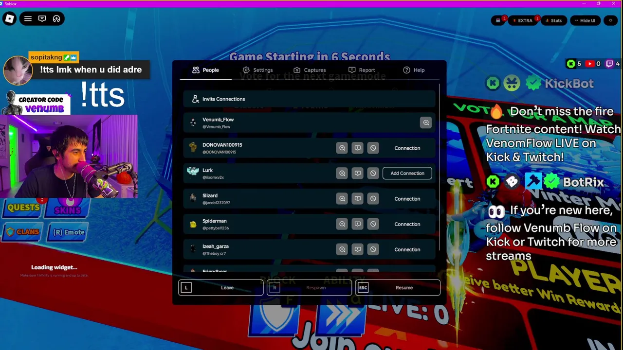Viewport: 623px width, 350px height.
Task: Open the Help tab
Action: point(414,70)
